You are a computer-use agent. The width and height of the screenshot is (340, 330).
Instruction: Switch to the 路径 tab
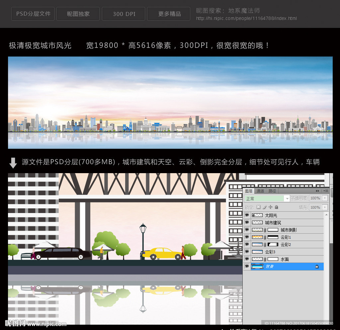pyautogui.click(x=272, y=191)
